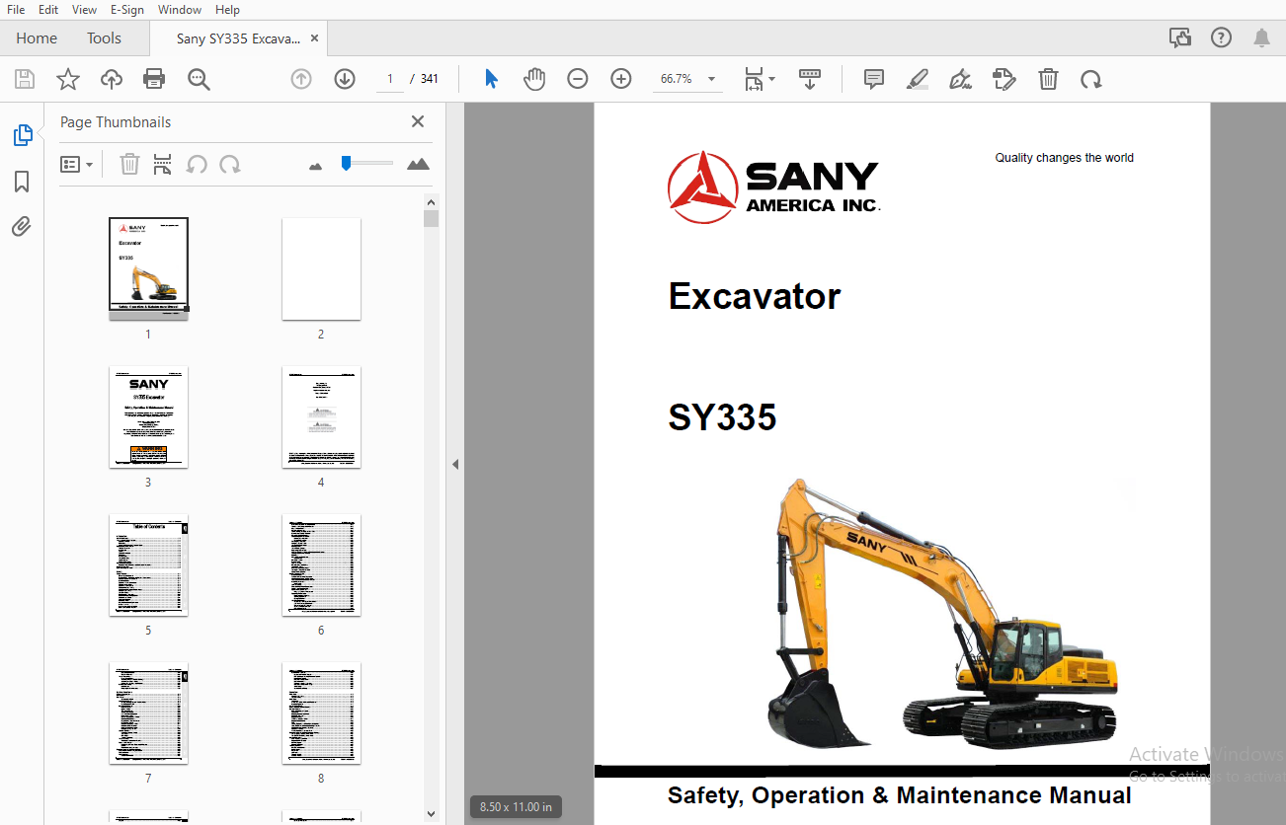The image size is (1286, 825).
Task: Open the fit page options dropdown
Action: (x=760, y=79)
